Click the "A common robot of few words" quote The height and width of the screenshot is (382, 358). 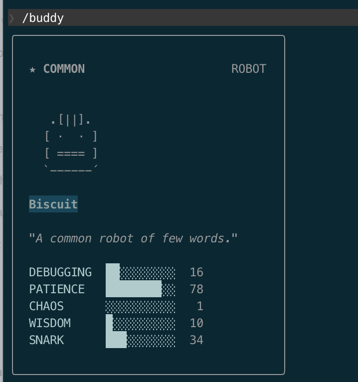[x=133, y=238]
